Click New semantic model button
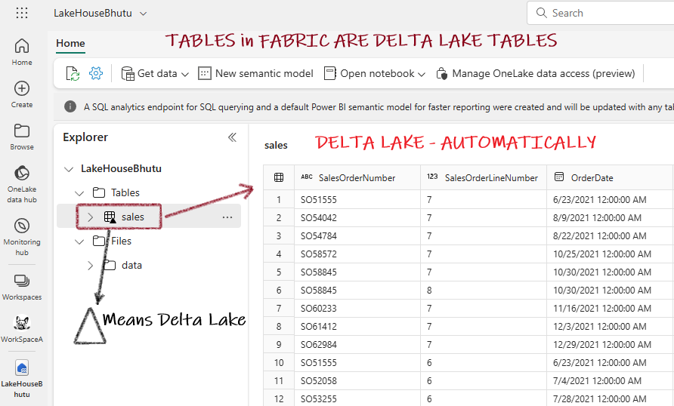The image size is (674, 406). pos(255,73)
